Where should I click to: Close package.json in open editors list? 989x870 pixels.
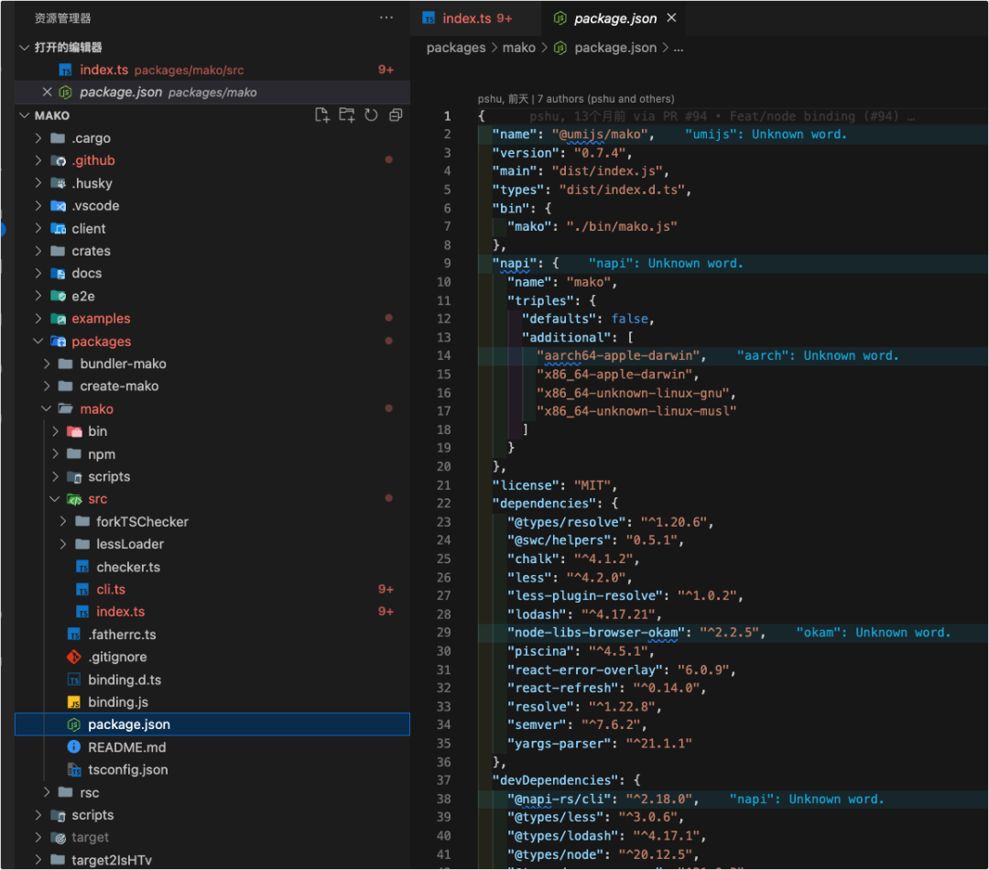click(47, 92)
